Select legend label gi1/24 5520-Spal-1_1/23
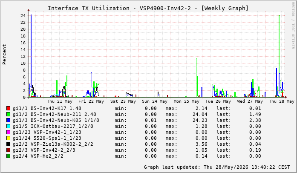The height and width of the screenshot is (173, 297). (47, 138)
